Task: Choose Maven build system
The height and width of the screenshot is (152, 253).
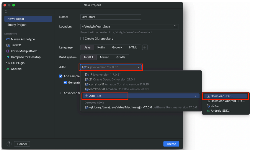Action: pos(105,57)
